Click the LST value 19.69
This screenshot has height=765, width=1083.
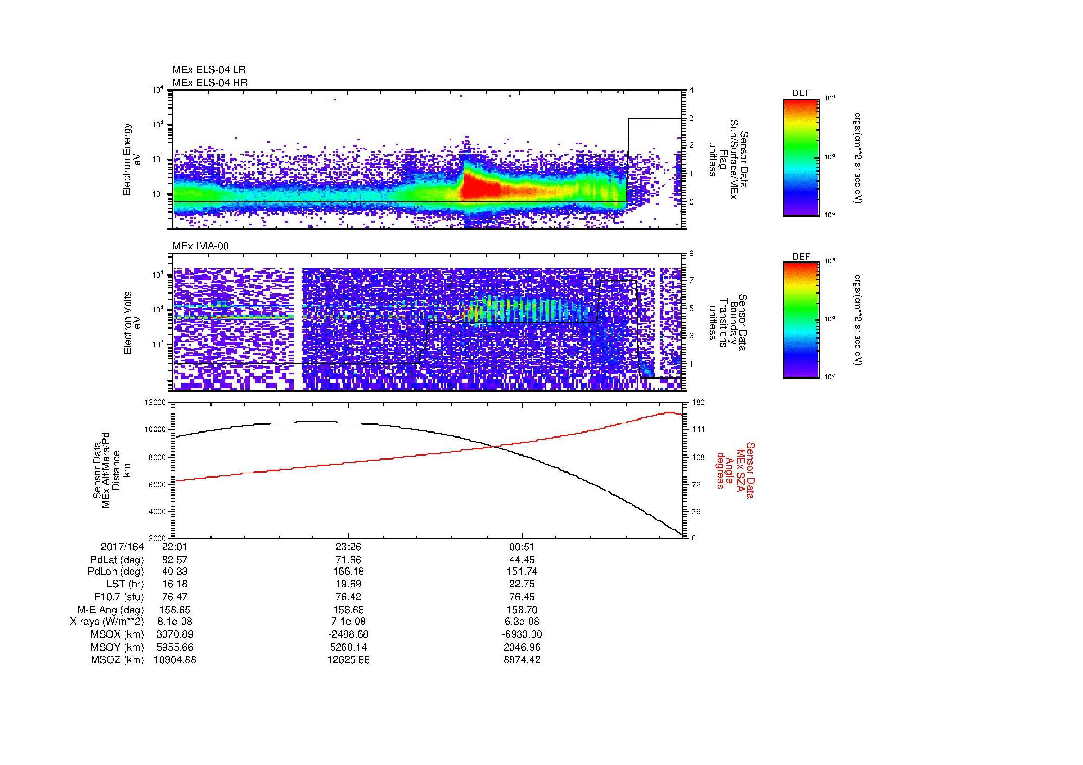point(348,584)
